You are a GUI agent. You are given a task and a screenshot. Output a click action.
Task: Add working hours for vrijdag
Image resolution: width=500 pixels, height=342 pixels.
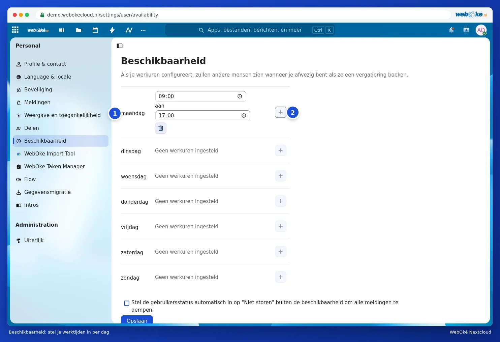pos(281,226)
